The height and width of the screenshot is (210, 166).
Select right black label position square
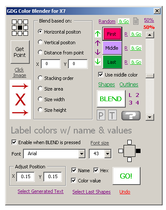tap(138, 151)
